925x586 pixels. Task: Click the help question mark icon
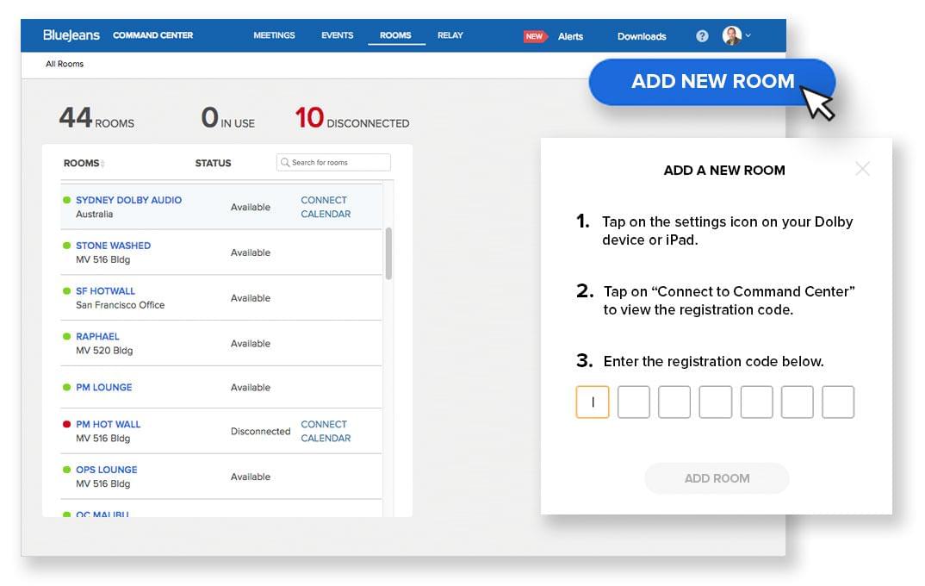tap(702, 36)
